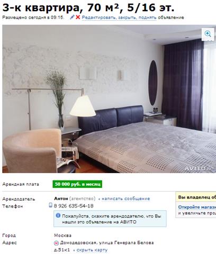Collapse map via скрыть карту
The width and height of the screenshot is (216, 254).
[x=92, y=250]
